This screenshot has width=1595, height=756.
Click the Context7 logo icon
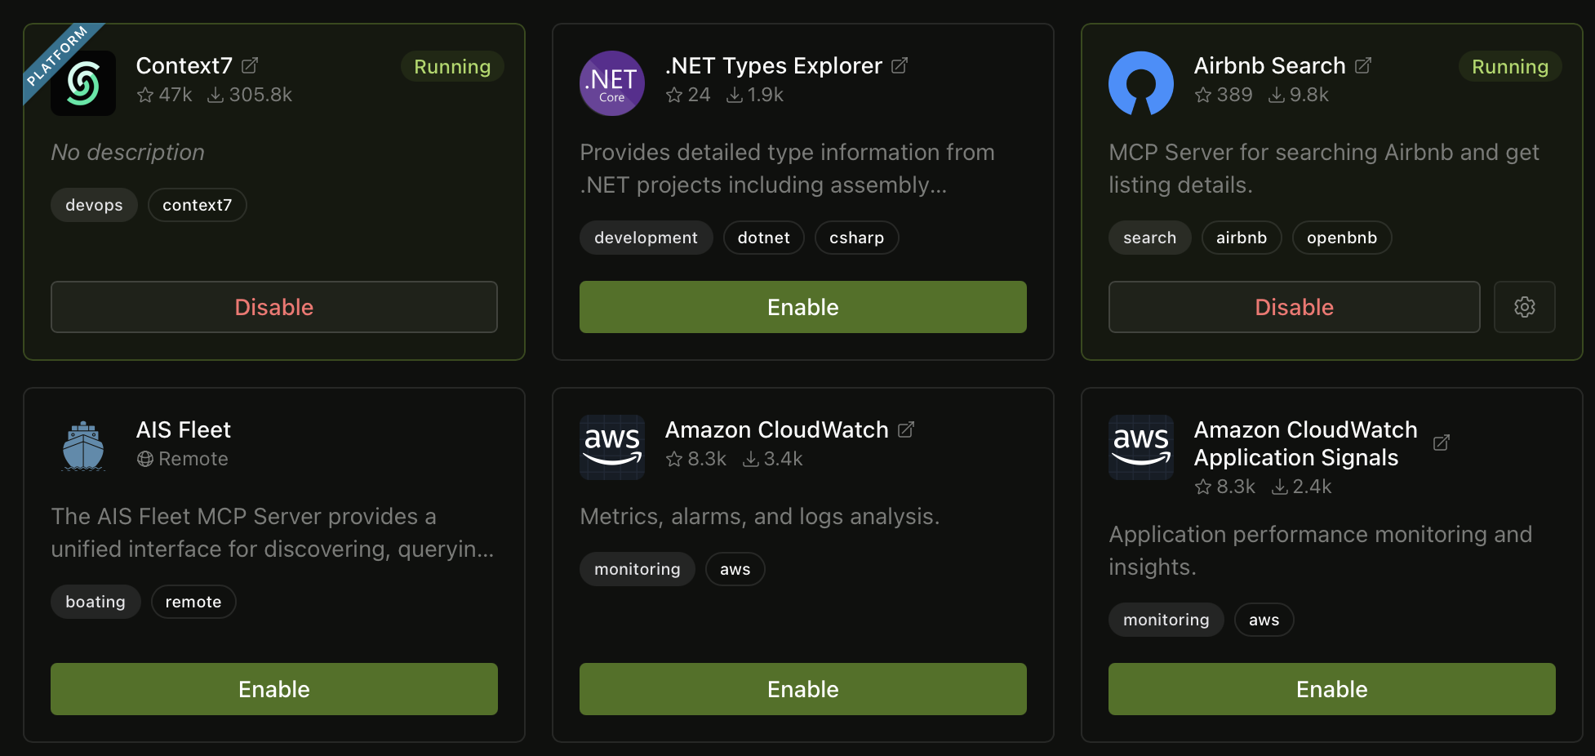(83, 82)
